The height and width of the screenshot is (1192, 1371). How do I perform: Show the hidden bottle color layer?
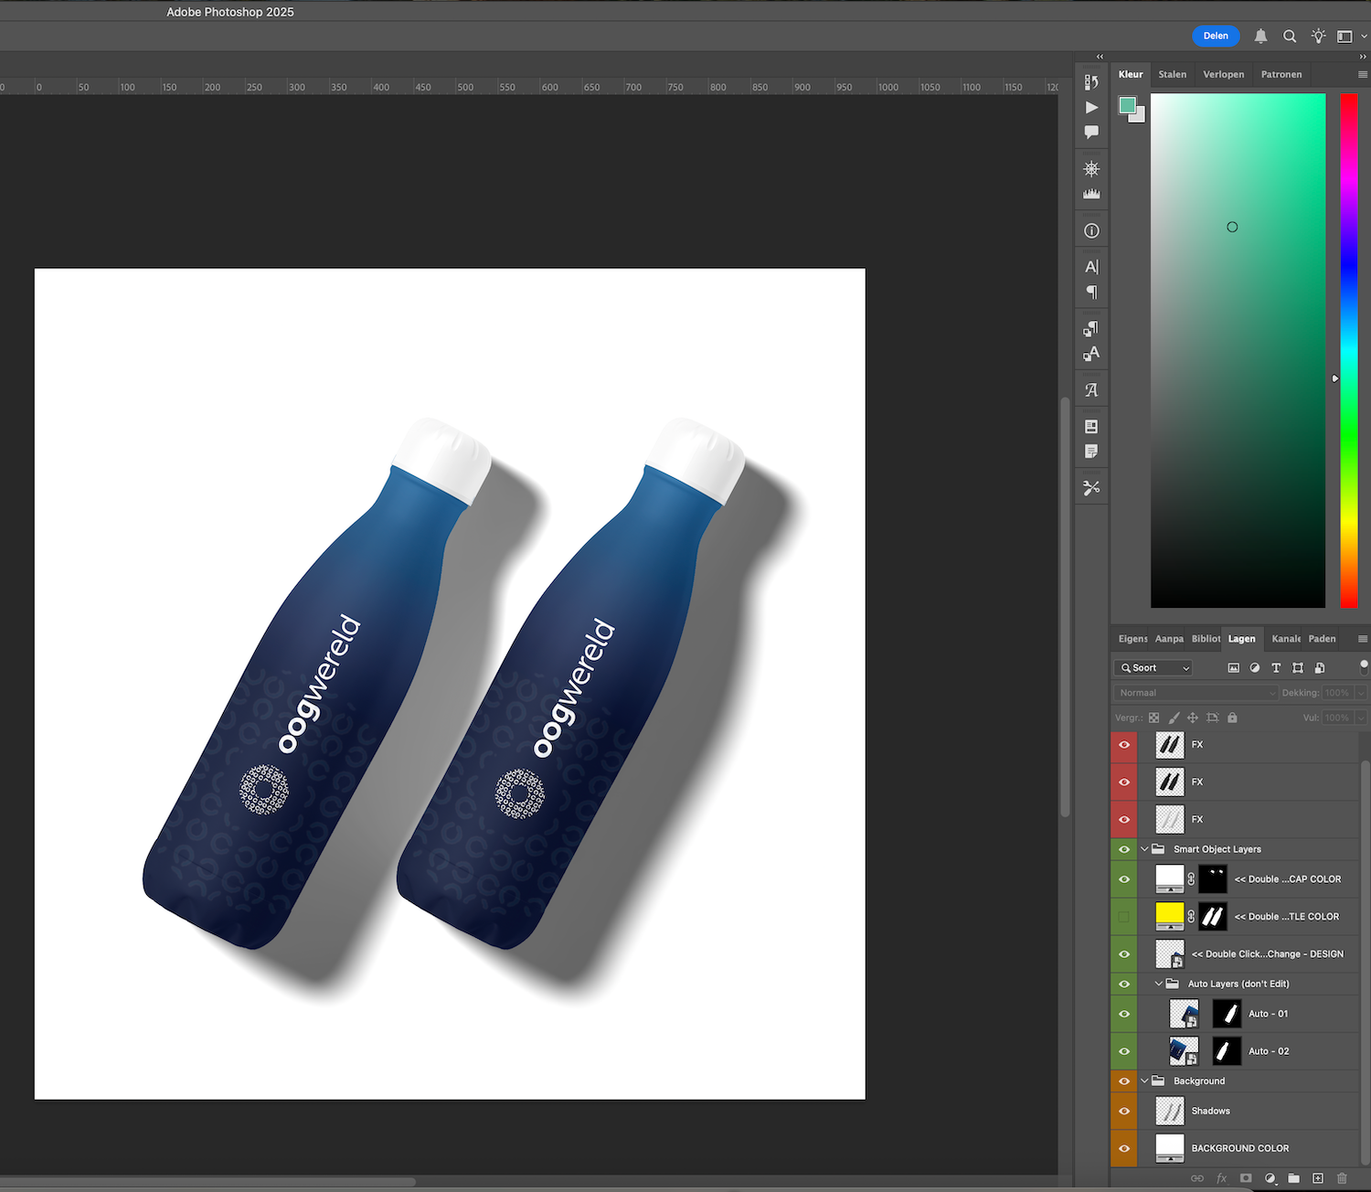point(1124,917)
